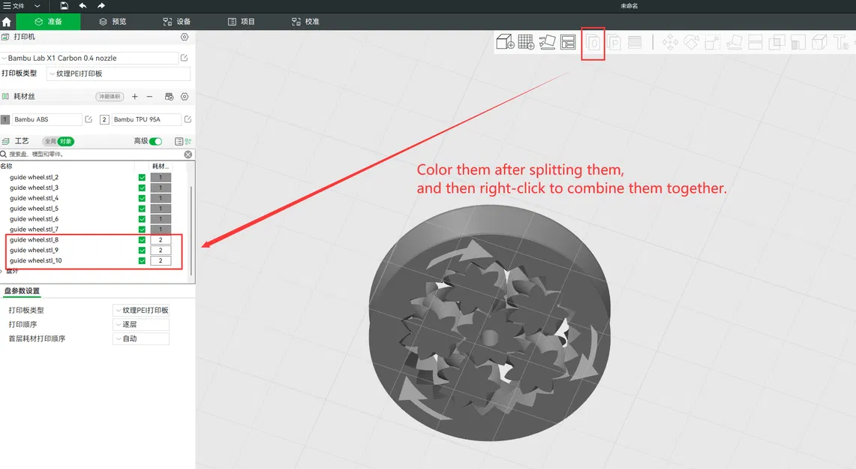Viewport: 856px width, 469px height.
Task: Select the Move tool in toolbar
Action: coord(670,42)
